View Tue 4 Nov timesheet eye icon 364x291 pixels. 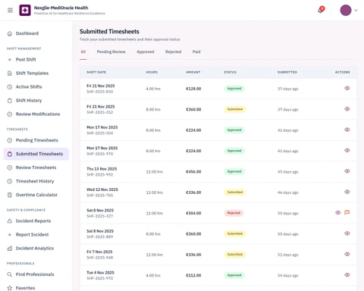point(347,275)
